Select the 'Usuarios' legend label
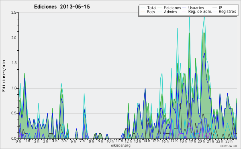241x149 pixels. 196,8
